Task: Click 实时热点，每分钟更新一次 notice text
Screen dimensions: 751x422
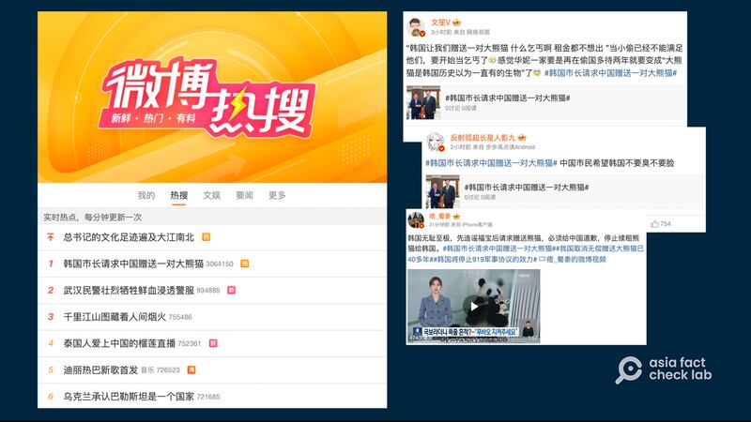Action: click(x=92, y=218)
